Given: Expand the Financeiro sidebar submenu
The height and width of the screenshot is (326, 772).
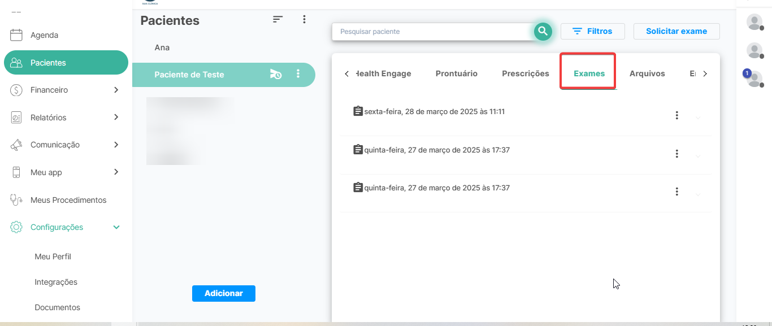Looking at the screenshot, I should click(x=116, y=90).
